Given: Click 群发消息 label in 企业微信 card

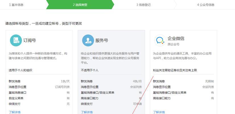Looking at the screenshot, I should point(159,82).
